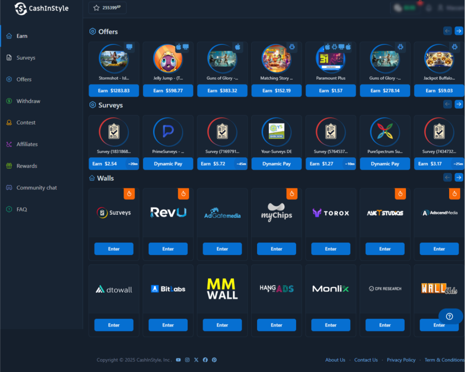Viewport: 465px width, 372px height.
Task: Show next offers with right arrow
Action: point(459,31)
